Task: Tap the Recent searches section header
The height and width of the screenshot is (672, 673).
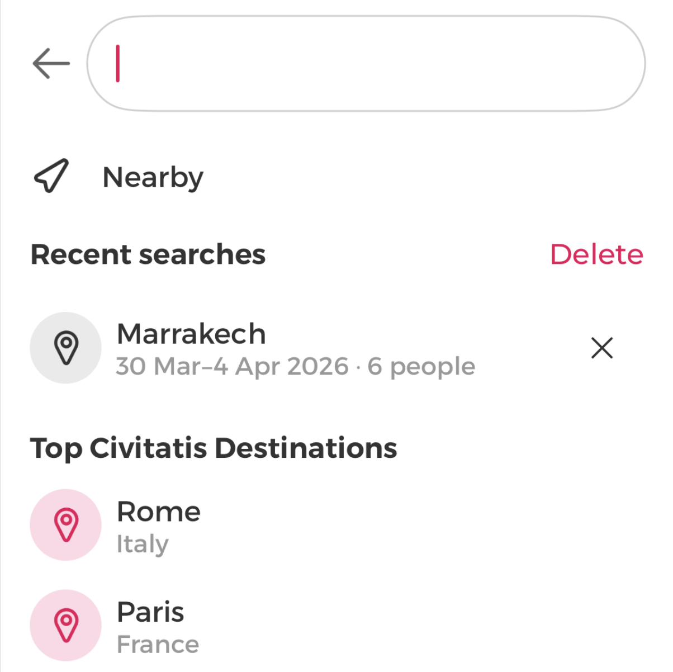Action: pyautogui.click(x=149, y=254)
